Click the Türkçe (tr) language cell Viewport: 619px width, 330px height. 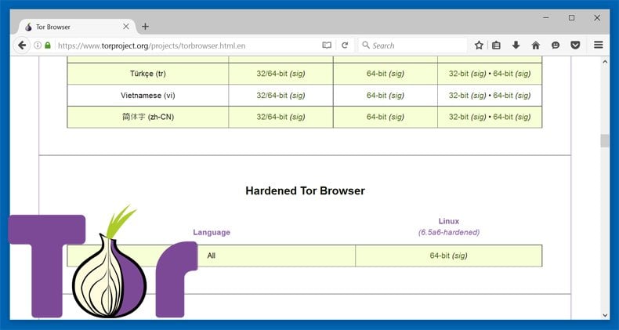pyautogui.click(x=148, y=74)
